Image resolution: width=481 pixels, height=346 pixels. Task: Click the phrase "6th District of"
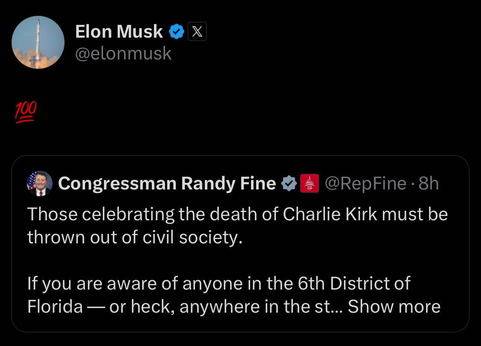[354, 283]
